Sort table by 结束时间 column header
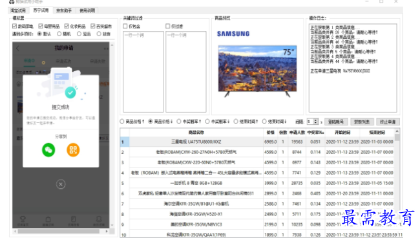 click(377, 132)
